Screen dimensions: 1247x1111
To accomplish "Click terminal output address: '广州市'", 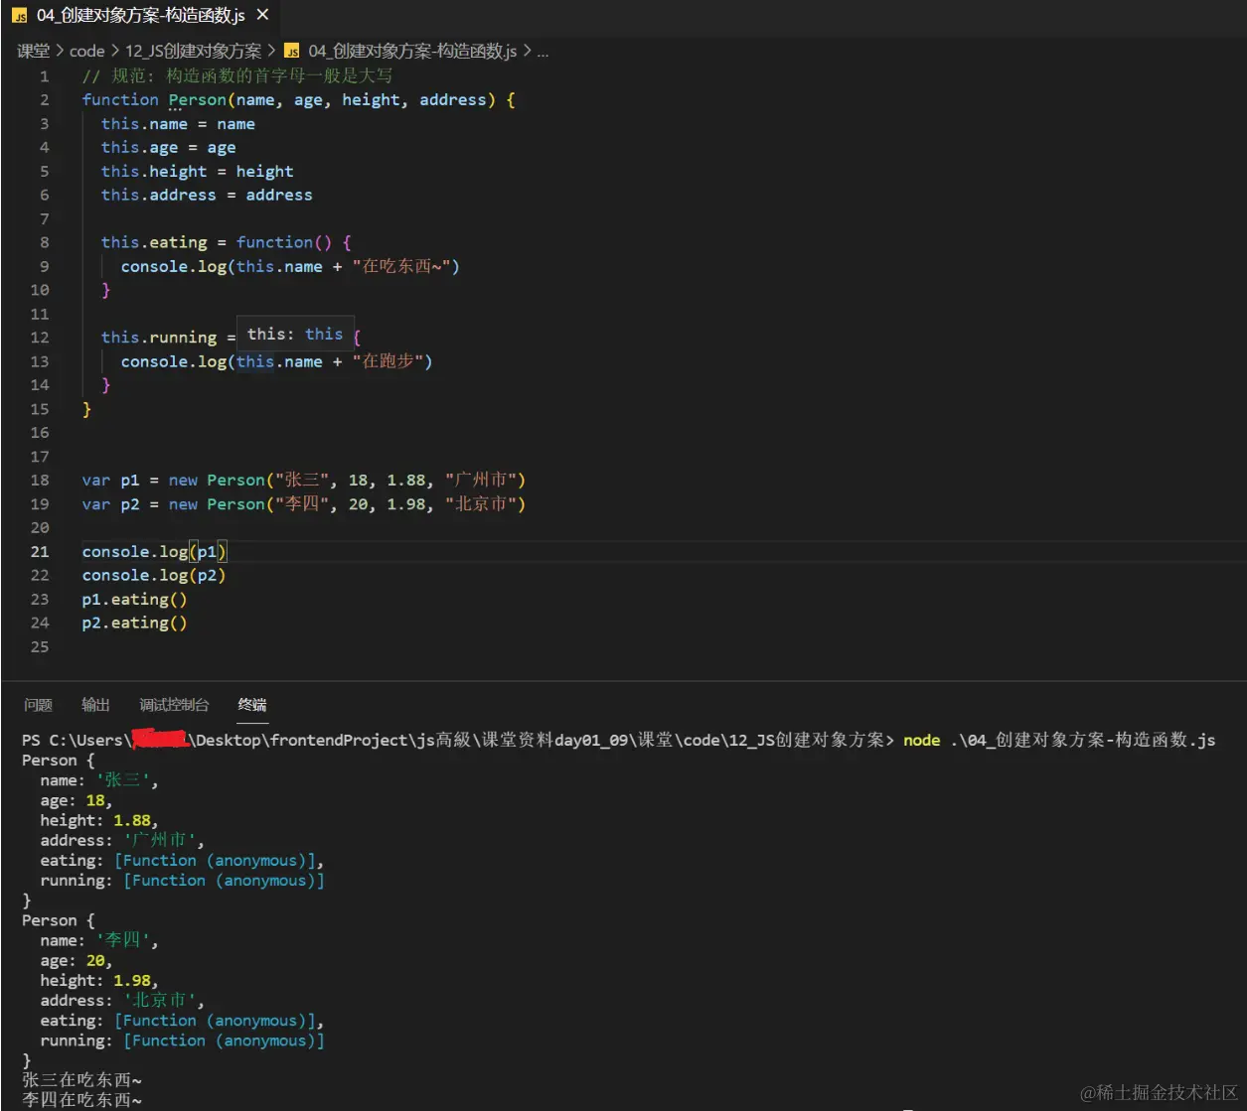I will point(121,841).
